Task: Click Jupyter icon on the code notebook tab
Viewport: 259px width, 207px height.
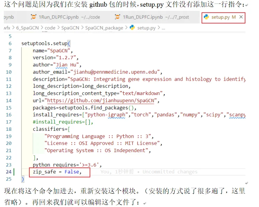Action: tap(34, 17)
